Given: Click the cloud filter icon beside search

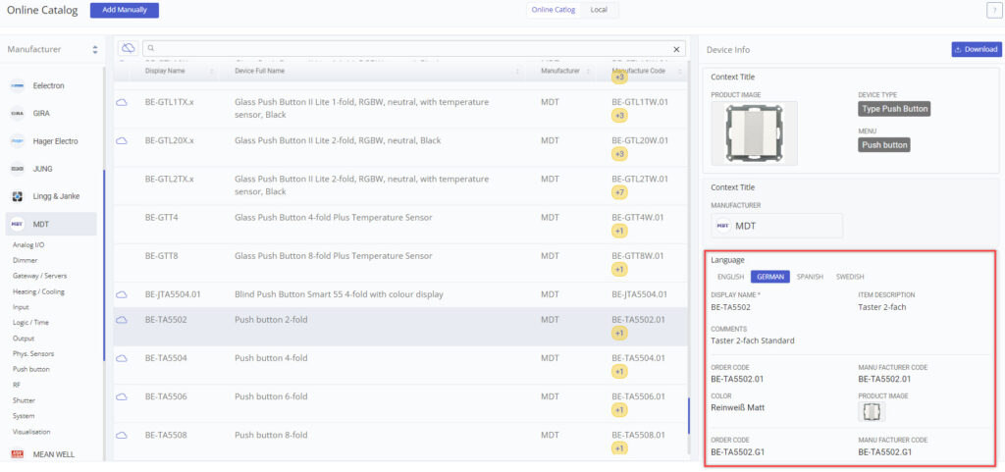Looking at the screenshot, I should pos(129,48).
